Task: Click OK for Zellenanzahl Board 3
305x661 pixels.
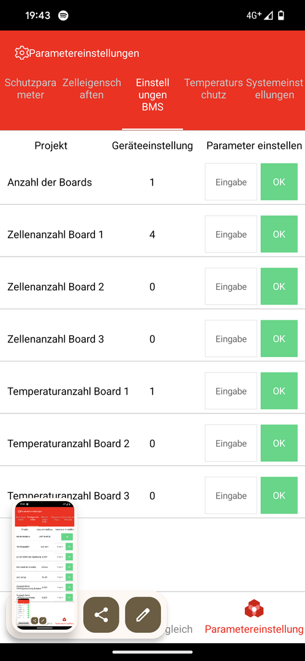Action: click(x=279, y=339)
